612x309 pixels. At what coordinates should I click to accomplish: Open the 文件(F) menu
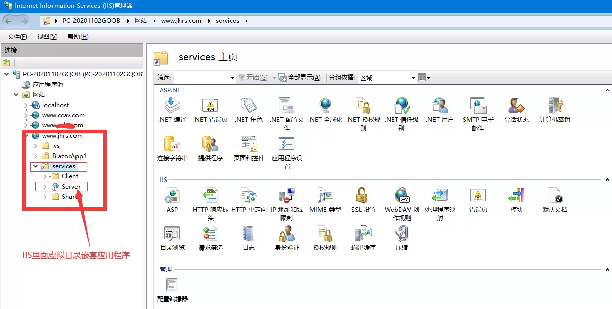pos(17,37)
